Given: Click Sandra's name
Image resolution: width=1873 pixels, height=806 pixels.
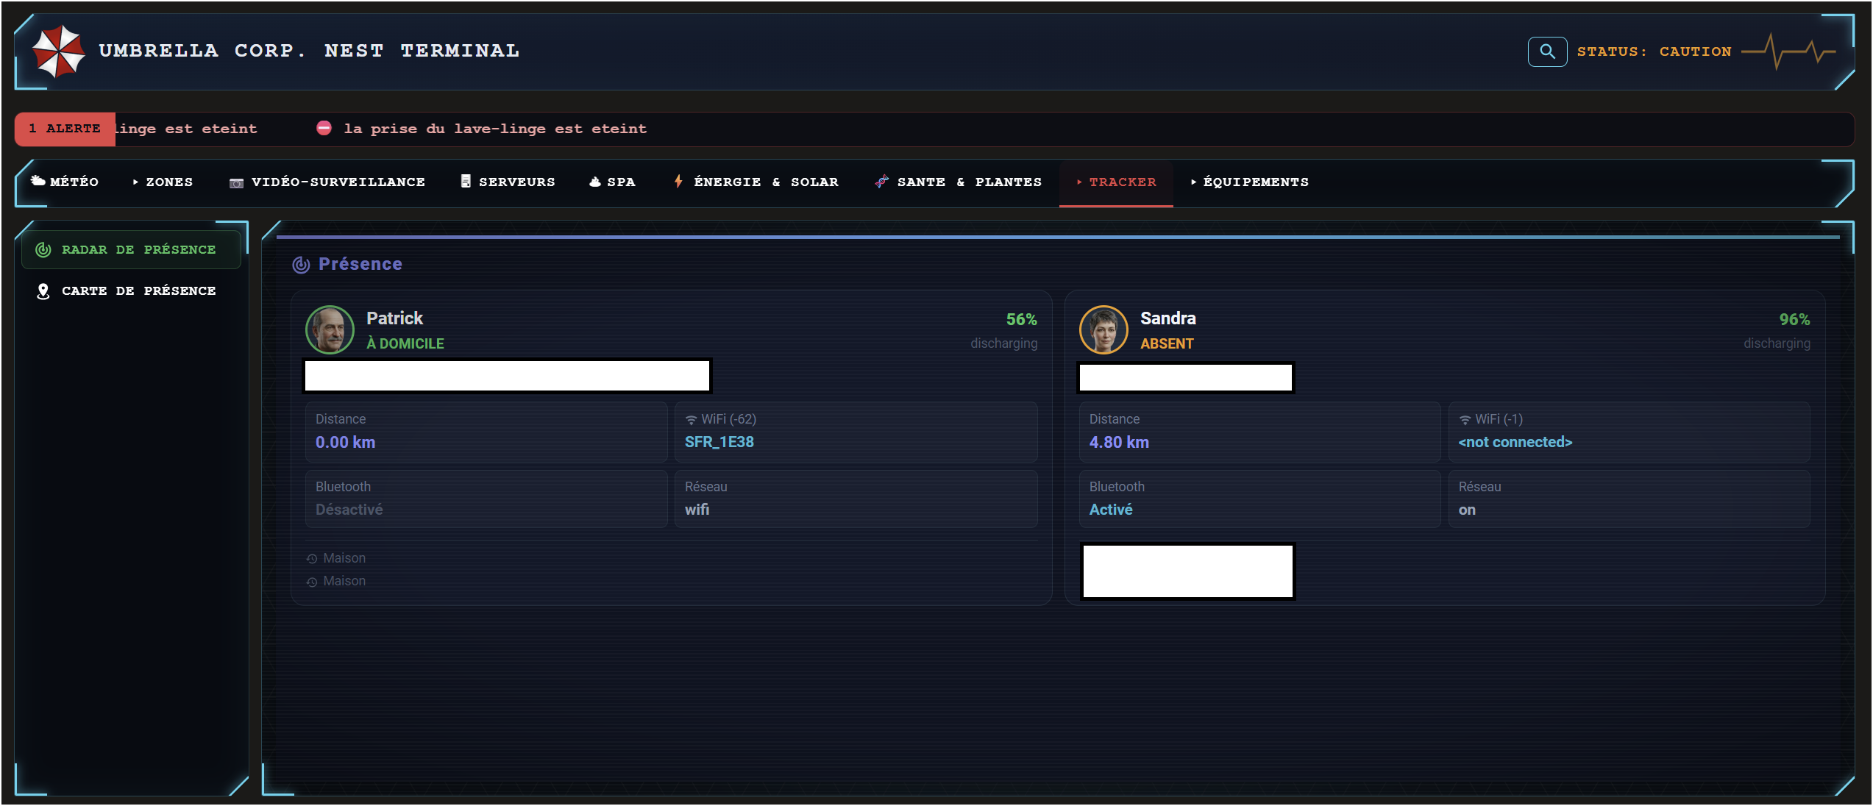Looking at the screenshot, I should coord(1167,318).
